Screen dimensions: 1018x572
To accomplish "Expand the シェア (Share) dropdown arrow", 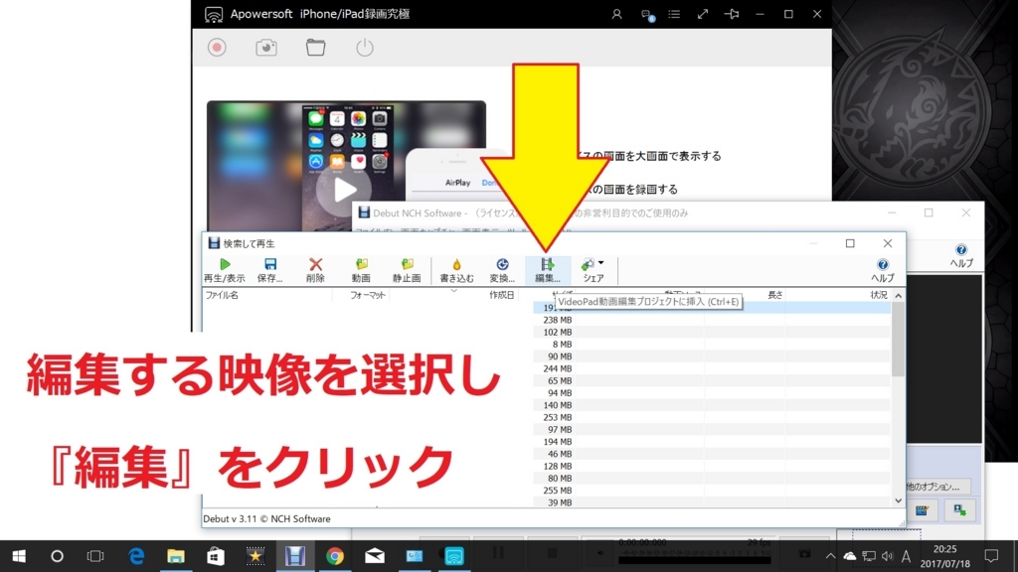I will pyautogui.click(x=599, y=262).
